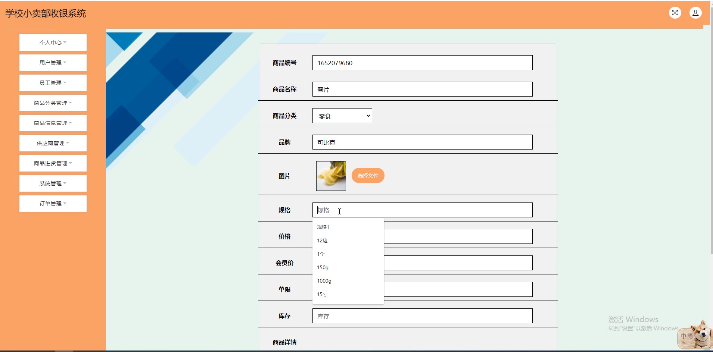Click the 商品编号 input field
Image resolution: width=713 pixels, height=352 pixels.
pos(423,63)
